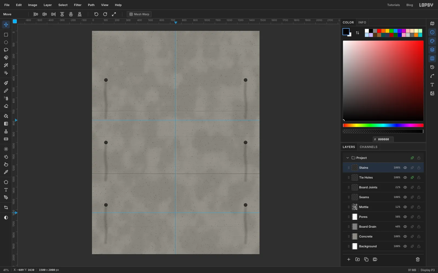This screenshot has height=273, width=438.
Task: Hide the Mottle layer
Action: pos(405,207)
